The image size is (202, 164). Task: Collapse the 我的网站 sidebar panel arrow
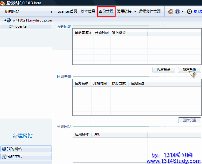click(x=51, y=12)
